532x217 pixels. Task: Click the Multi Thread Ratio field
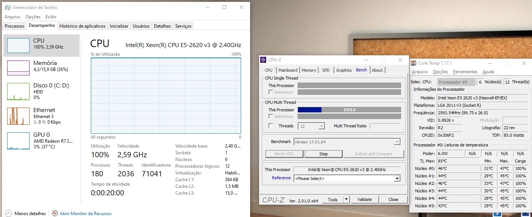(385, 126)
